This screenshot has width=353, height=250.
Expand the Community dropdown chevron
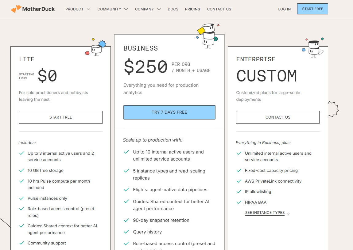click(x=126, y=9)
